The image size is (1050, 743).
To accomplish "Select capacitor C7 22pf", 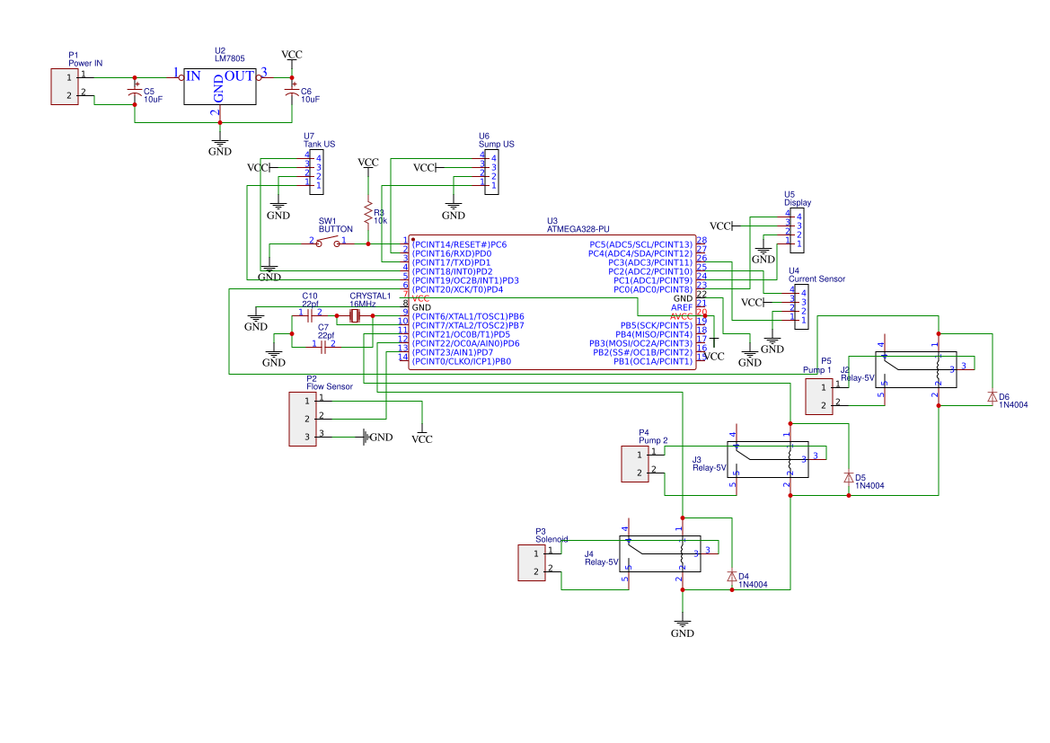I will (323, 347).
